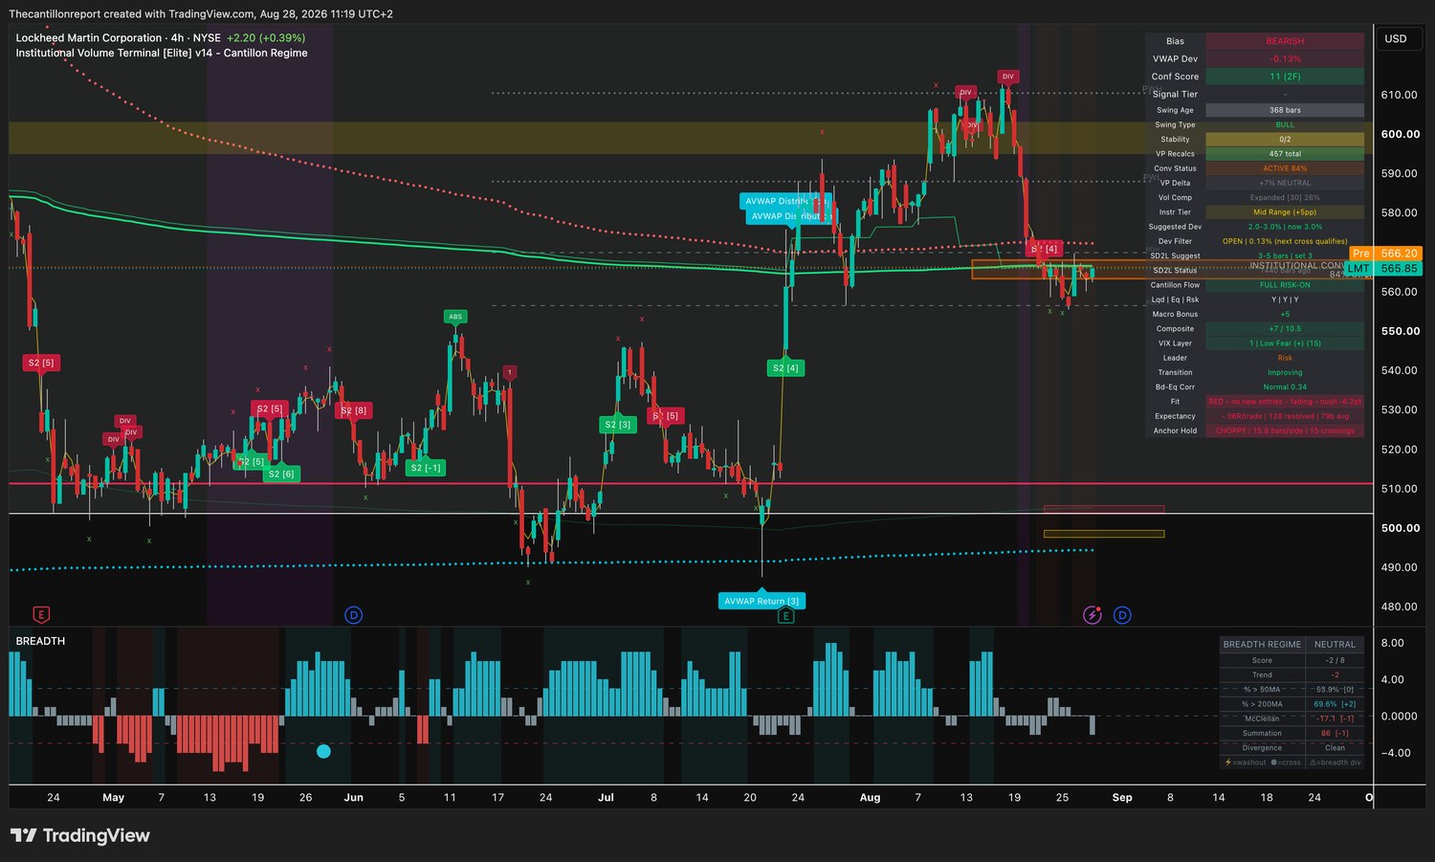Click the purple lightning event icon
This screenshot has width=1435, height=862.
point(1093,614)
